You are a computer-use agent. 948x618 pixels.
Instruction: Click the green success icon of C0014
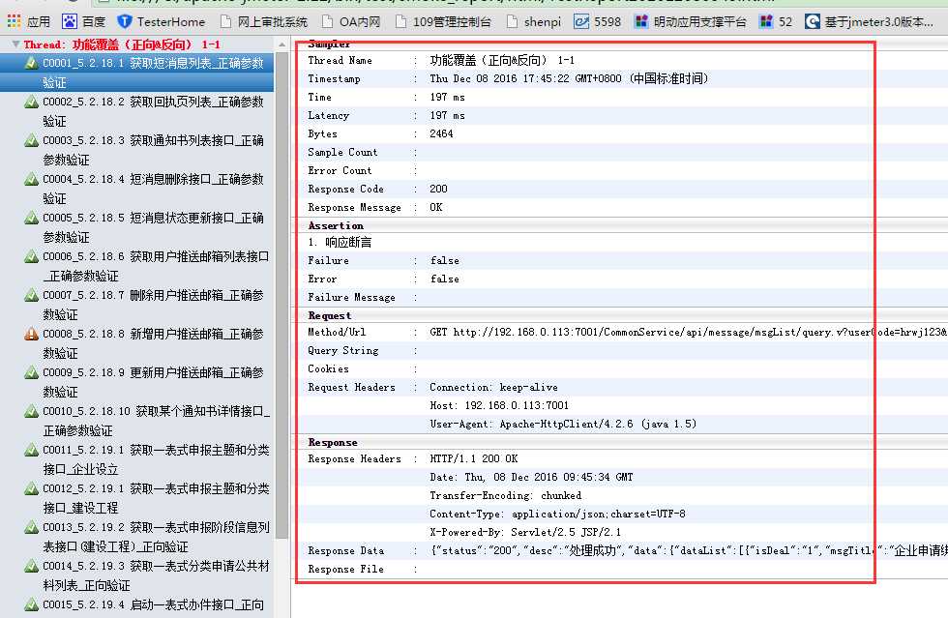click(31, 566)
